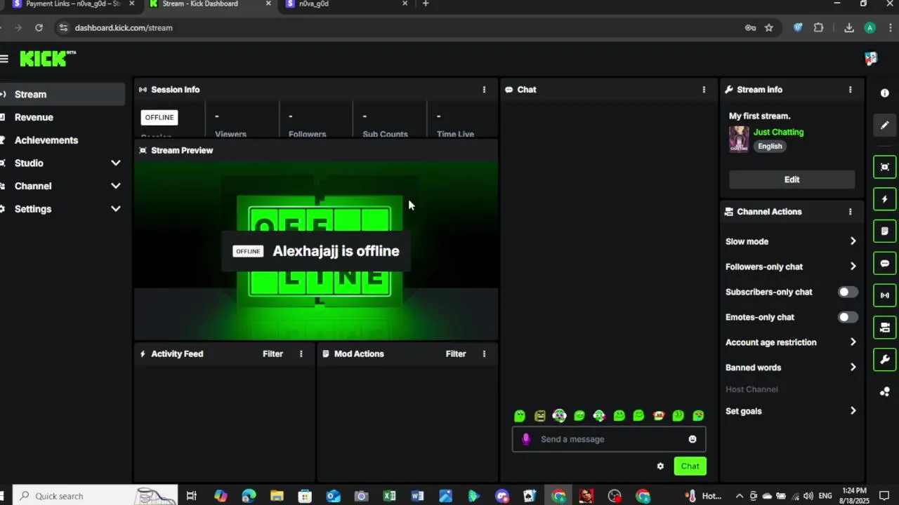
Task: Open Word from the taskbar
Action: [417, 497]
